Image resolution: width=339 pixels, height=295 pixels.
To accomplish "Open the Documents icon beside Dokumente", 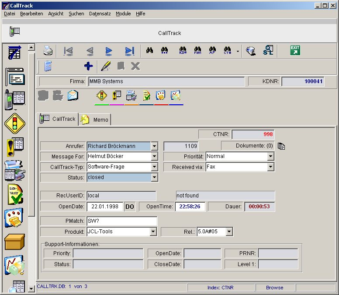I will click(281, 146).
